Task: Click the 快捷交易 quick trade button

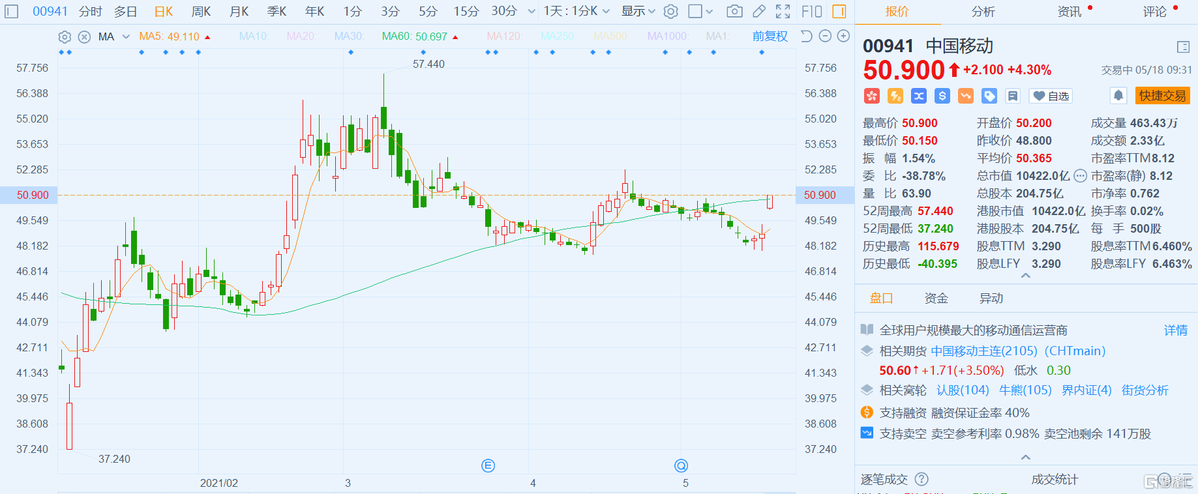Action: click(1162, 96)
